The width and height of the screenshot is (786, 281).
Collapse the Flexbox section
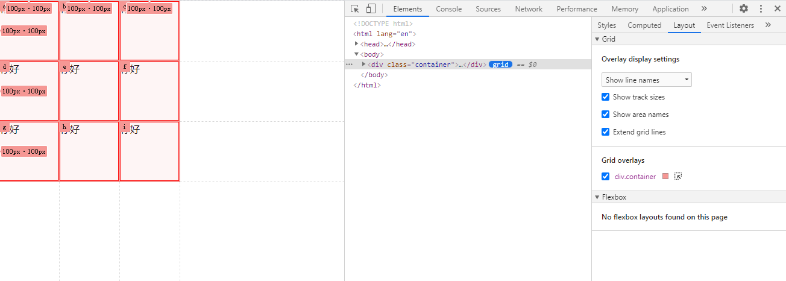click(x=597, y=197)
